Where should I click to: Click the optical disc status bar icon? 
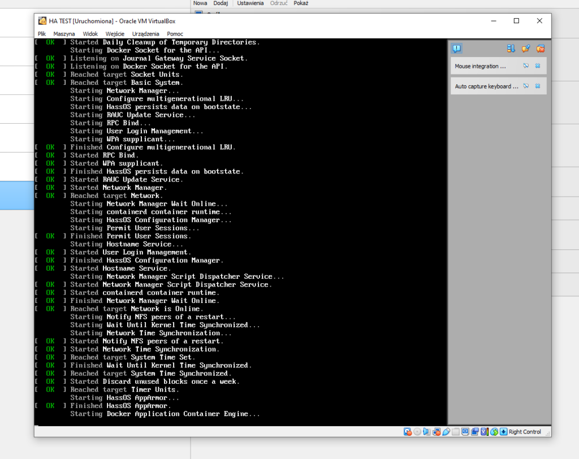(x=417, y=432)
